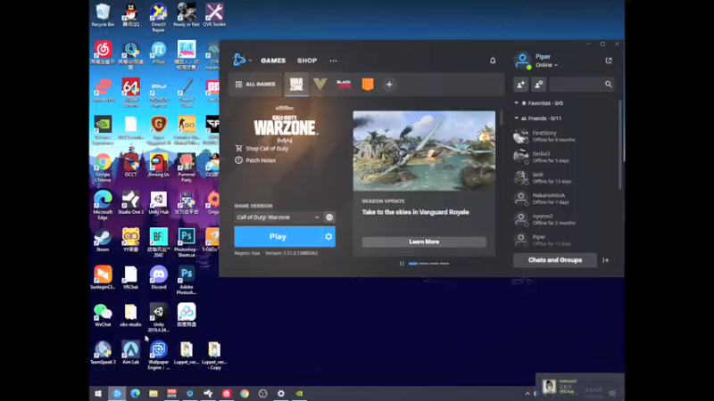Click the Learn More button
Screen dimensions: 714x401
[424, 241]
